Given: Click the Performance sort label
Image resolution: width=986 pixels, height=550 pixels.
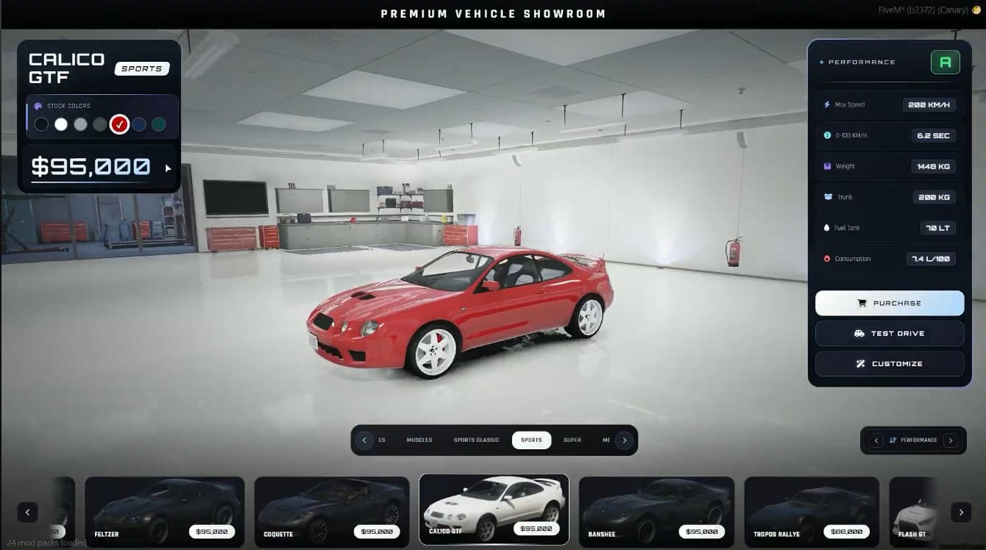Looking at the screenshot, I should click(919, 440).
